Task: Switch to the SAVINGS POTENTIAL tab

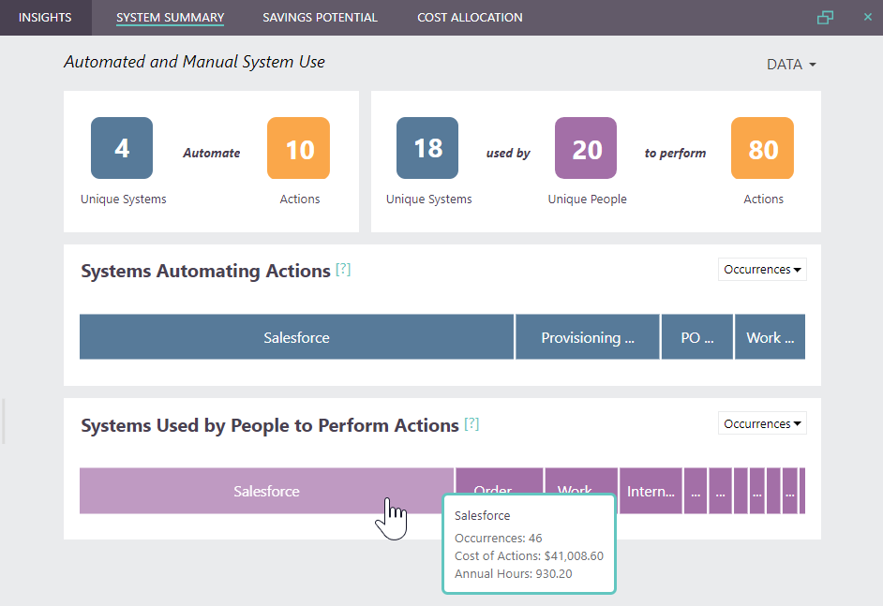Action: (x=320, y=17)
